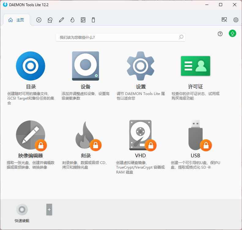Click the VHD title text

[140, 155]
